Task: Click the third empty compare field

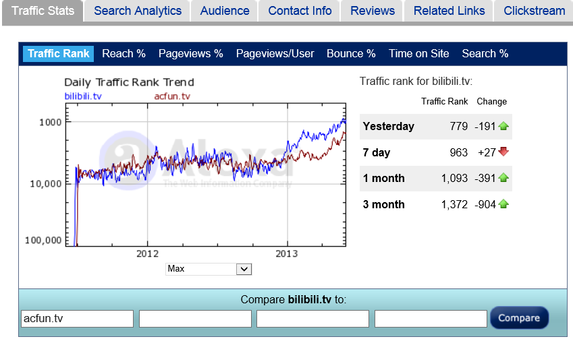Action: point(312,319)
